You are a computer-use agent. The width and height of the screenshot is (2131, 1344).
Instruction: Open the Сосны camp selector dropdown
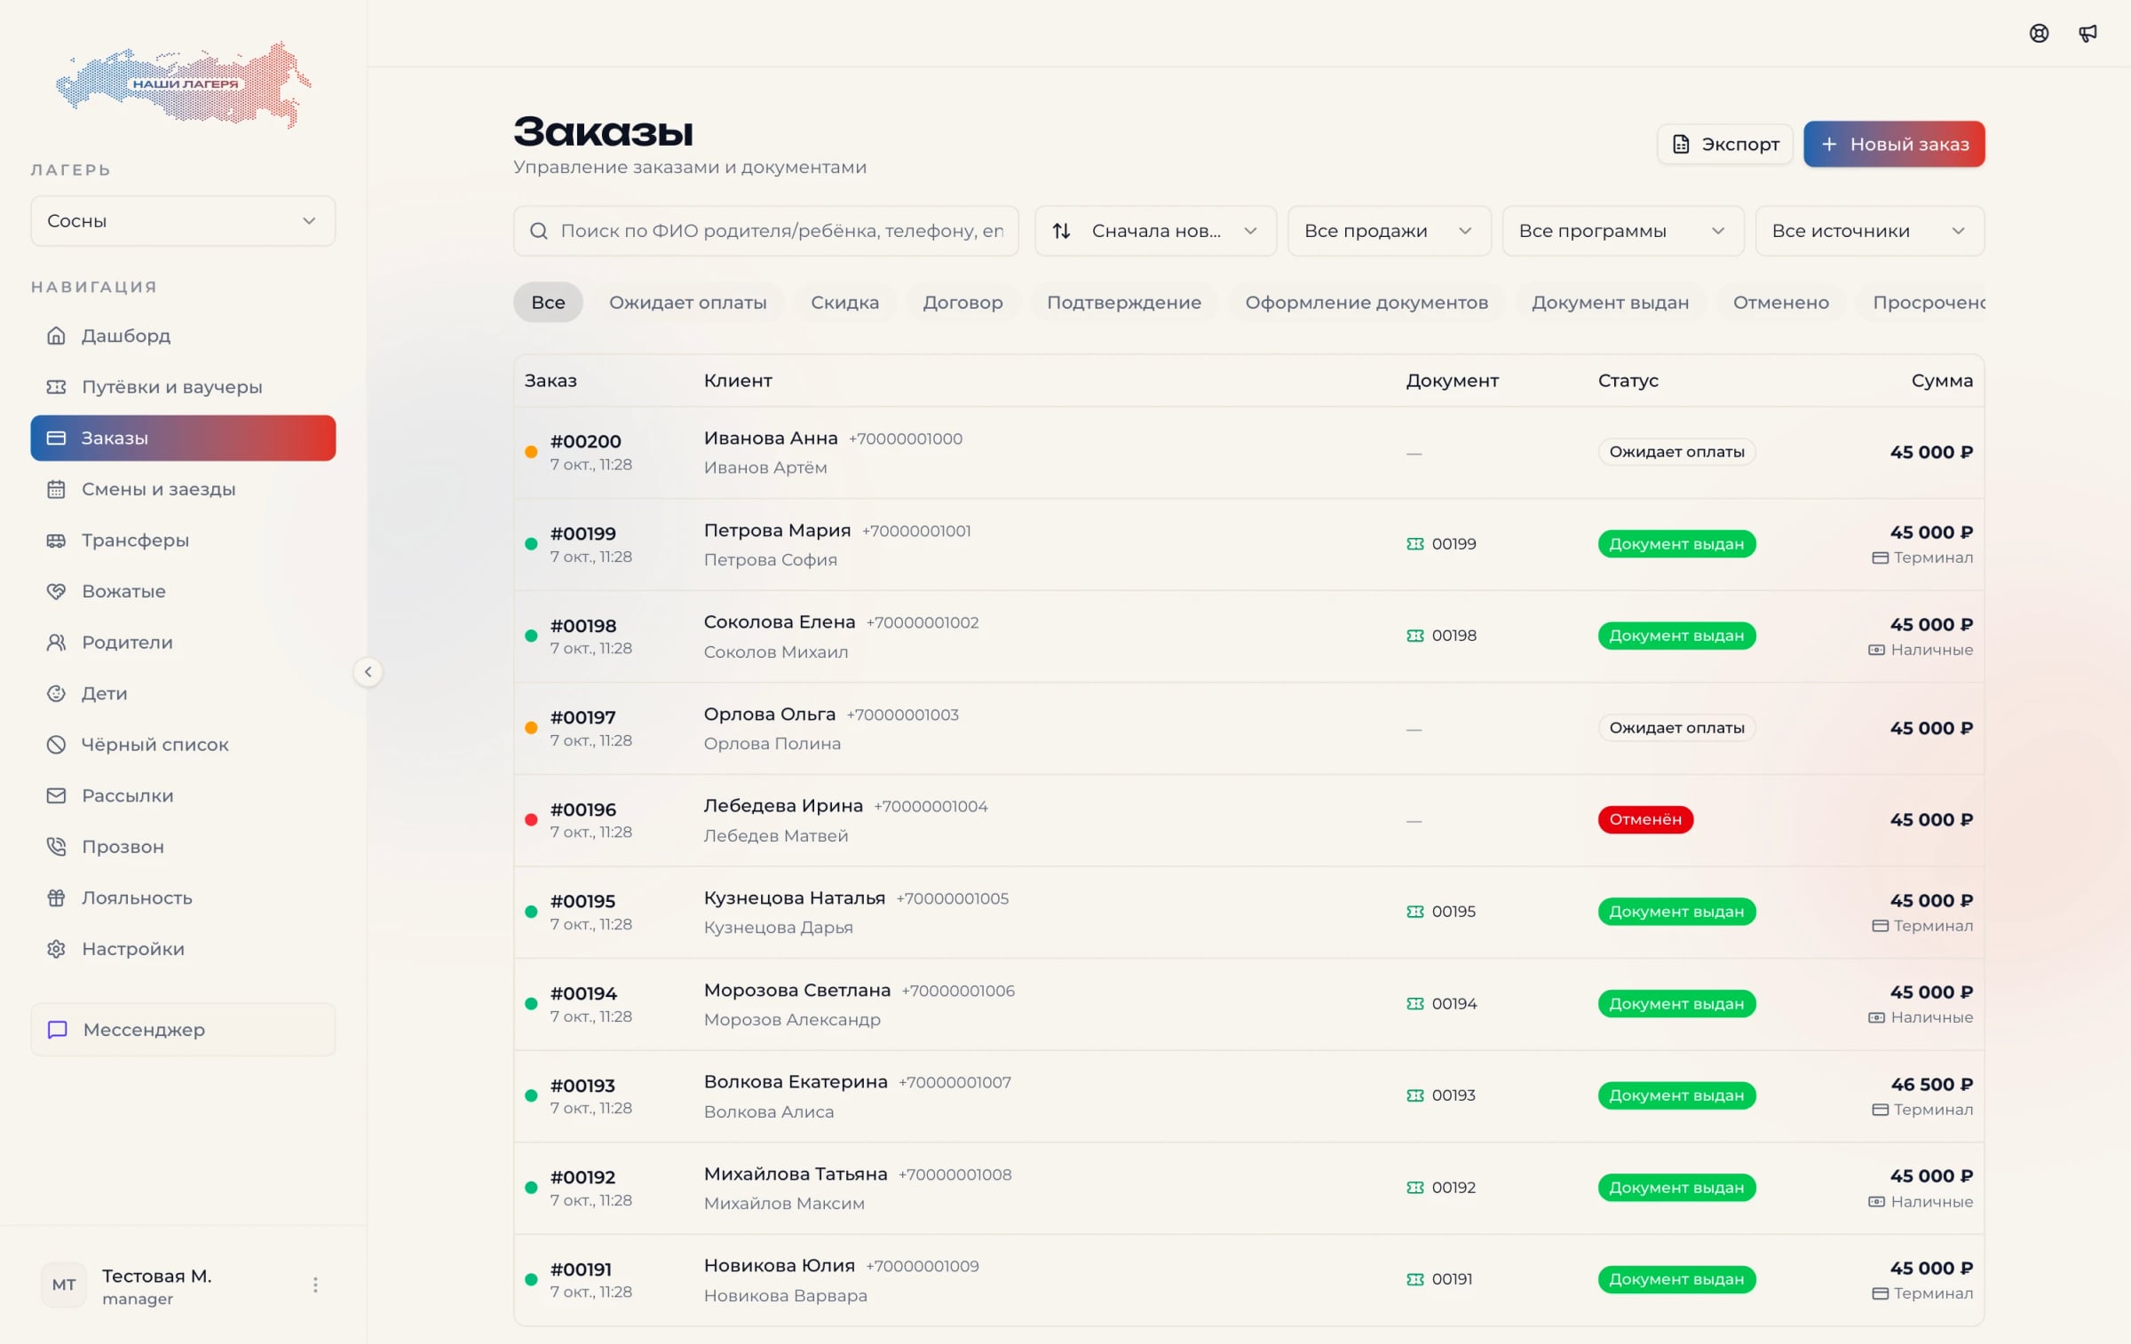pyautogui.click(x=183, y=221)
